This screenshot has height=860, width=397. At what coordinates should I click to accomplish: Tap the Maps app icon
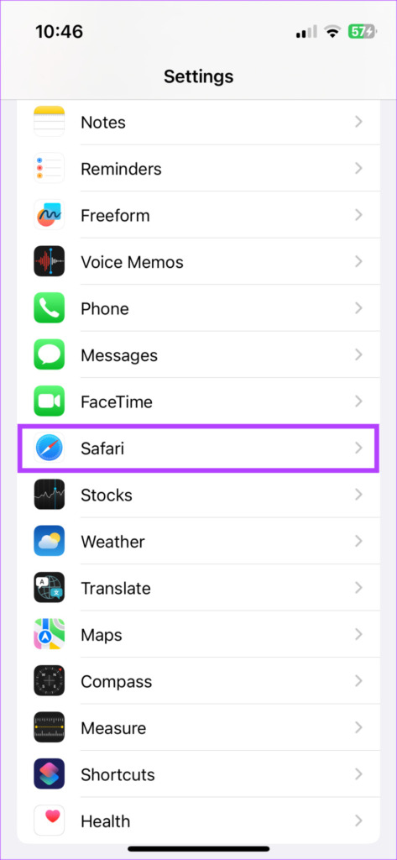pos(49,635)
